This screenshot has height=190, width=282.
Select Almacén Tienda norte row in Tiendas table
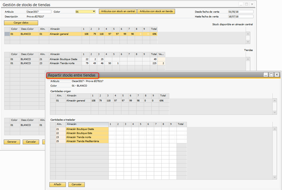point(85,63)
